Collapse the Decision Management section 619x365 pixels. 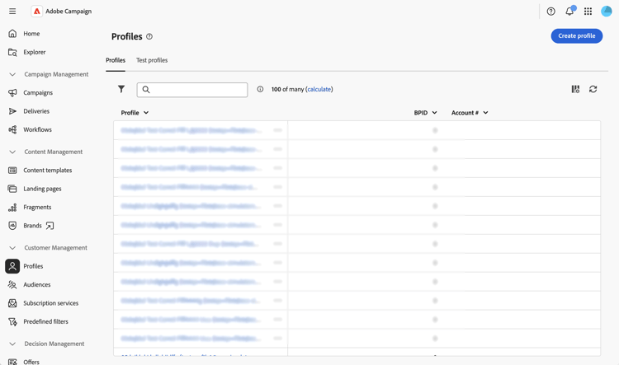(12, 344)
